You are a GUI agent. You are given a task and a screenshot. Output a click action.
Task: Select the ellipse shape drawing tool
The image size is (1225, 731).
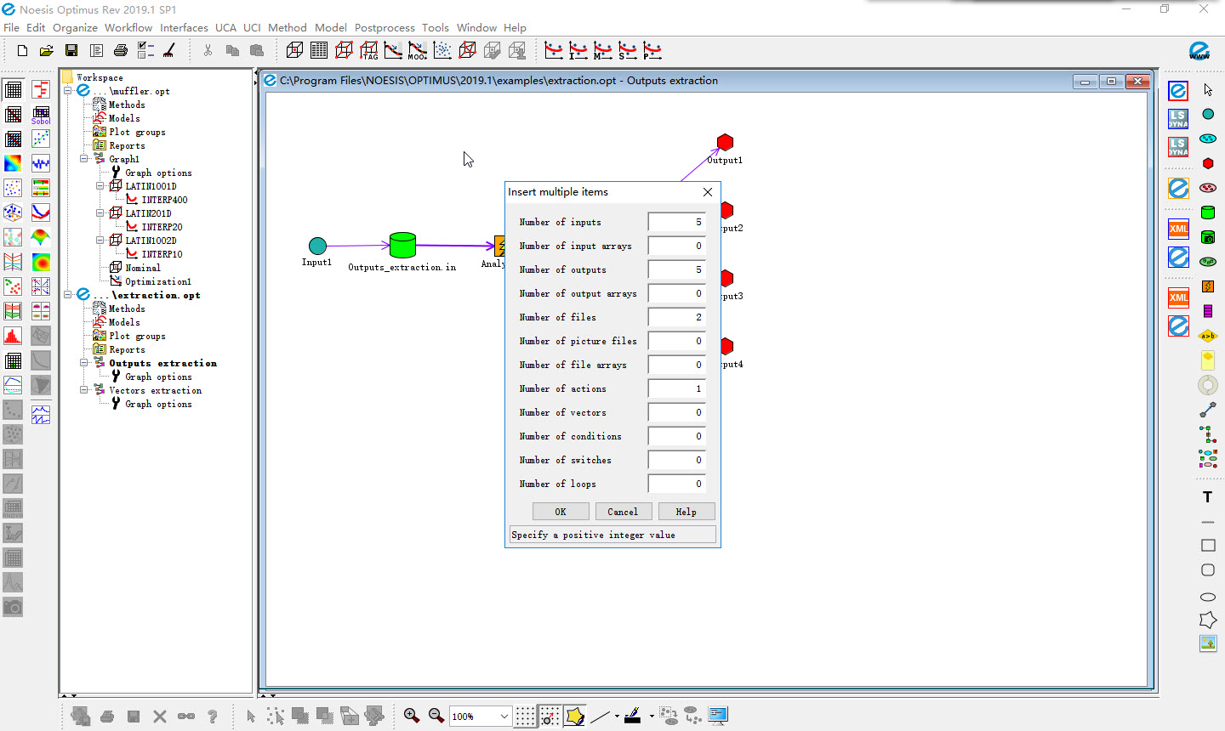(1208, 597)
